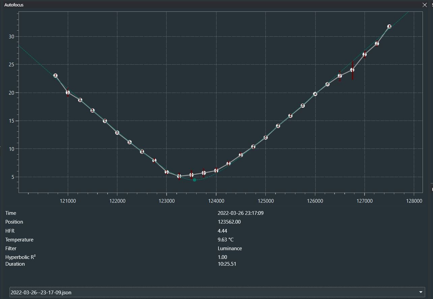Click the 128000 x-axis label

pyautogui.click(x=414, y=201)
